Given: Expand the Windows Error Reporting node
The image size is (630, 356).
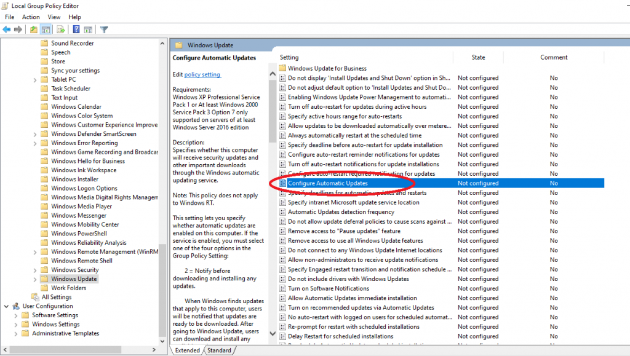Looking at the screenshot, I should click(x=35, y=143).
